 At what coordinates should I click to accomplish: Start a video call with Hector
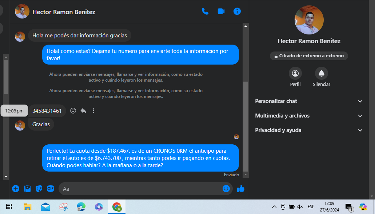click(x=221, y=12)
